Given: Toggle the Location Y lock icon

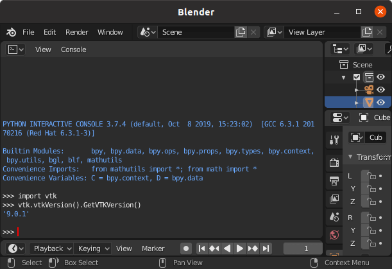Looking at the screenshot, I should coord(371,188).
